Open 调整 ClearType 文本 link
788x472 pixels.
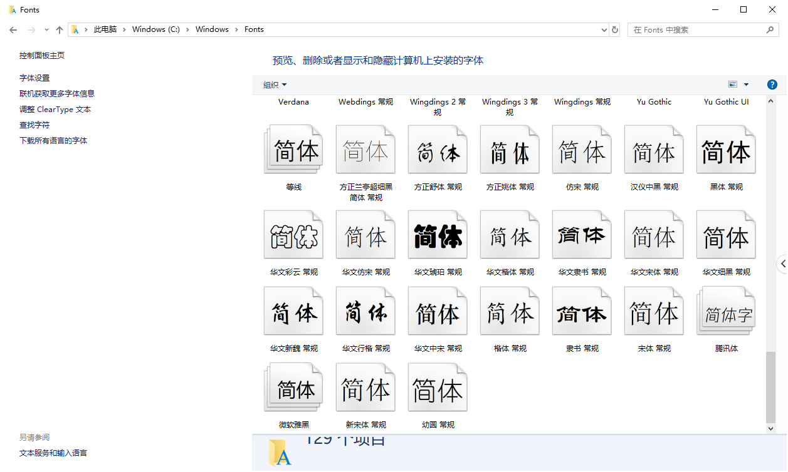[55, 110]
